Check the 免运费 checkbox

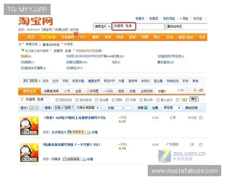point(97,100)
